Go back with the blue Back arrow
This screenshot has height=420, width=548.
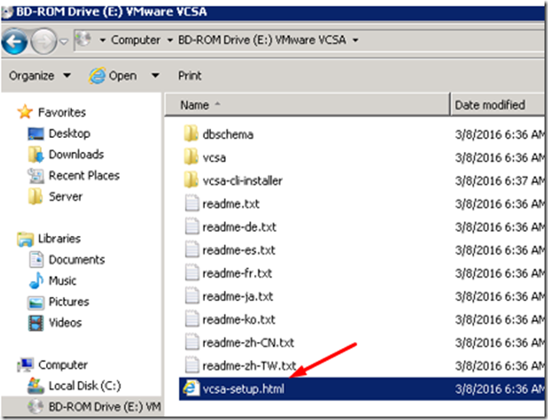pos(15,42)
